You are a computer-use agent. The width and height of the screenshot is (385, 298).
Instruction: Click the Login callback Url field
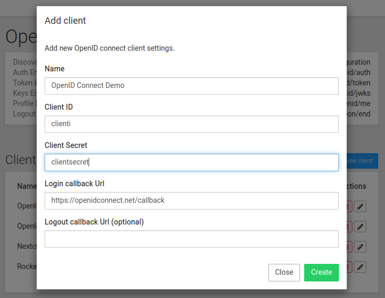pyautogui.click(x=191, y=201)
